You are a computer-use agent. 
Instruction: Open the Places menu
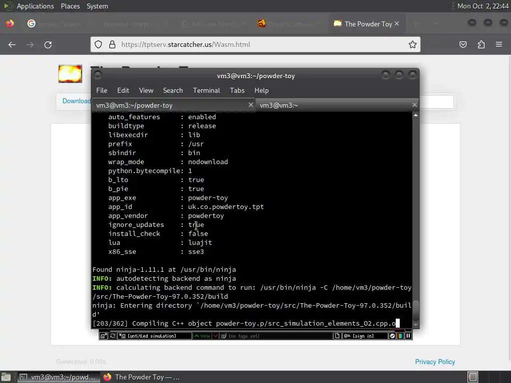[x=70, y=6]
